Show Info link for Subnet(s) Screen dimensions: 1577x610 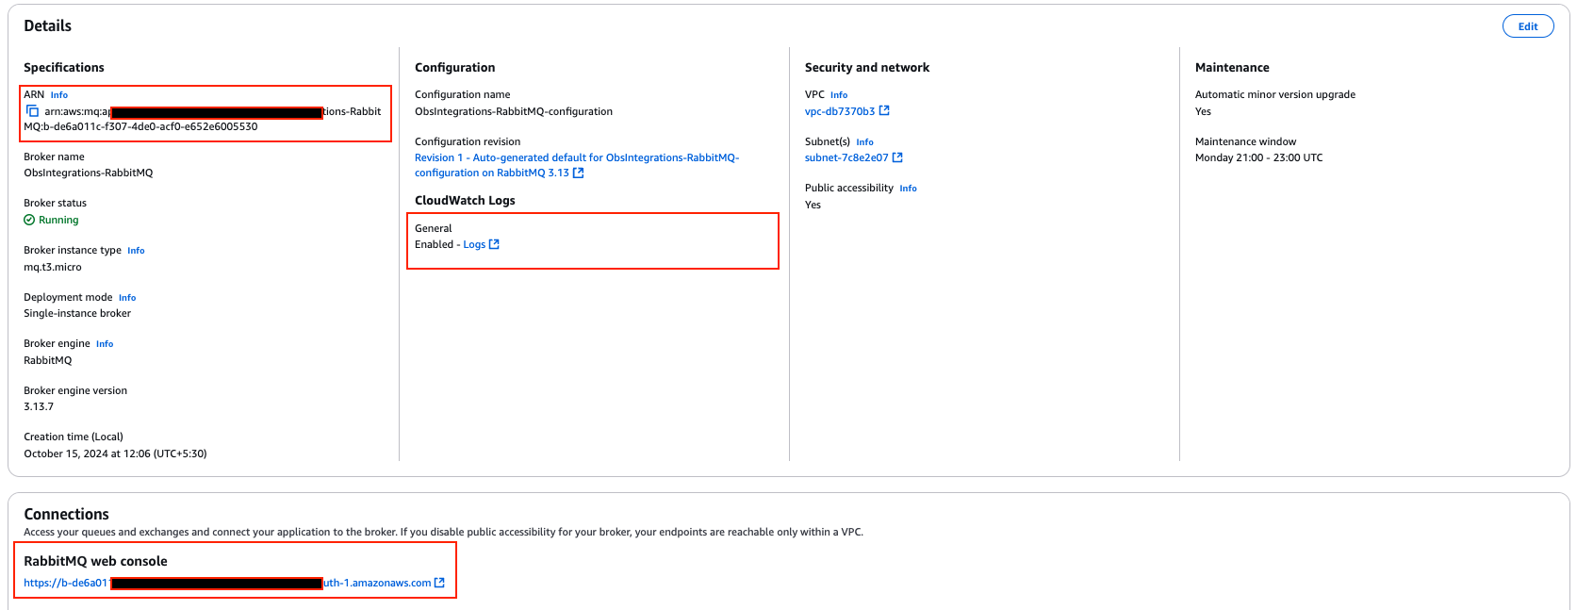(x=864, y=142)
